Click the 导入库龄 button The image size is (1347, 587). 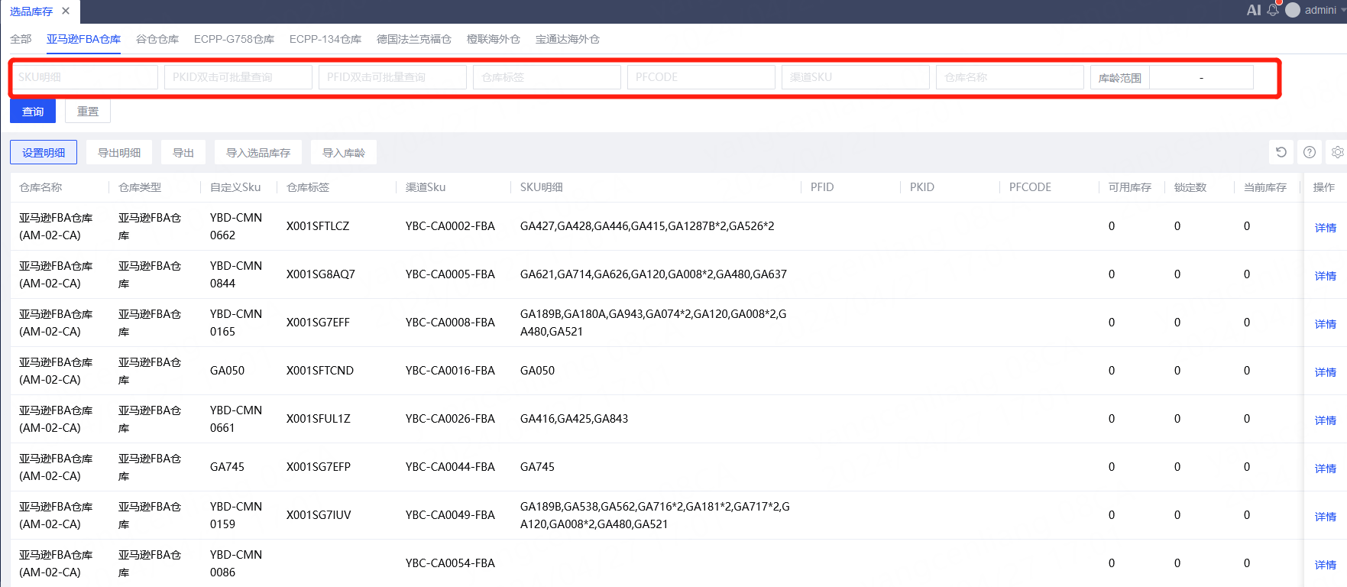(344, 153)
